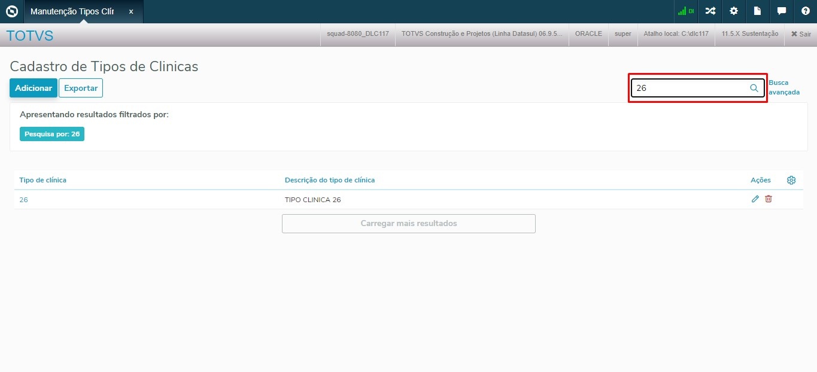Select the Manutenção Tipos Clínica tab

coord(83,11)
